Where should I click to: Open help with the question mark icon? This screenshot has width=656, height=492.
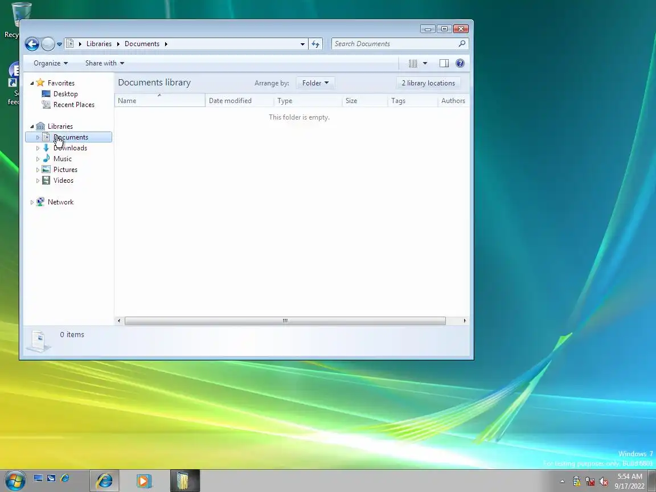460,63
